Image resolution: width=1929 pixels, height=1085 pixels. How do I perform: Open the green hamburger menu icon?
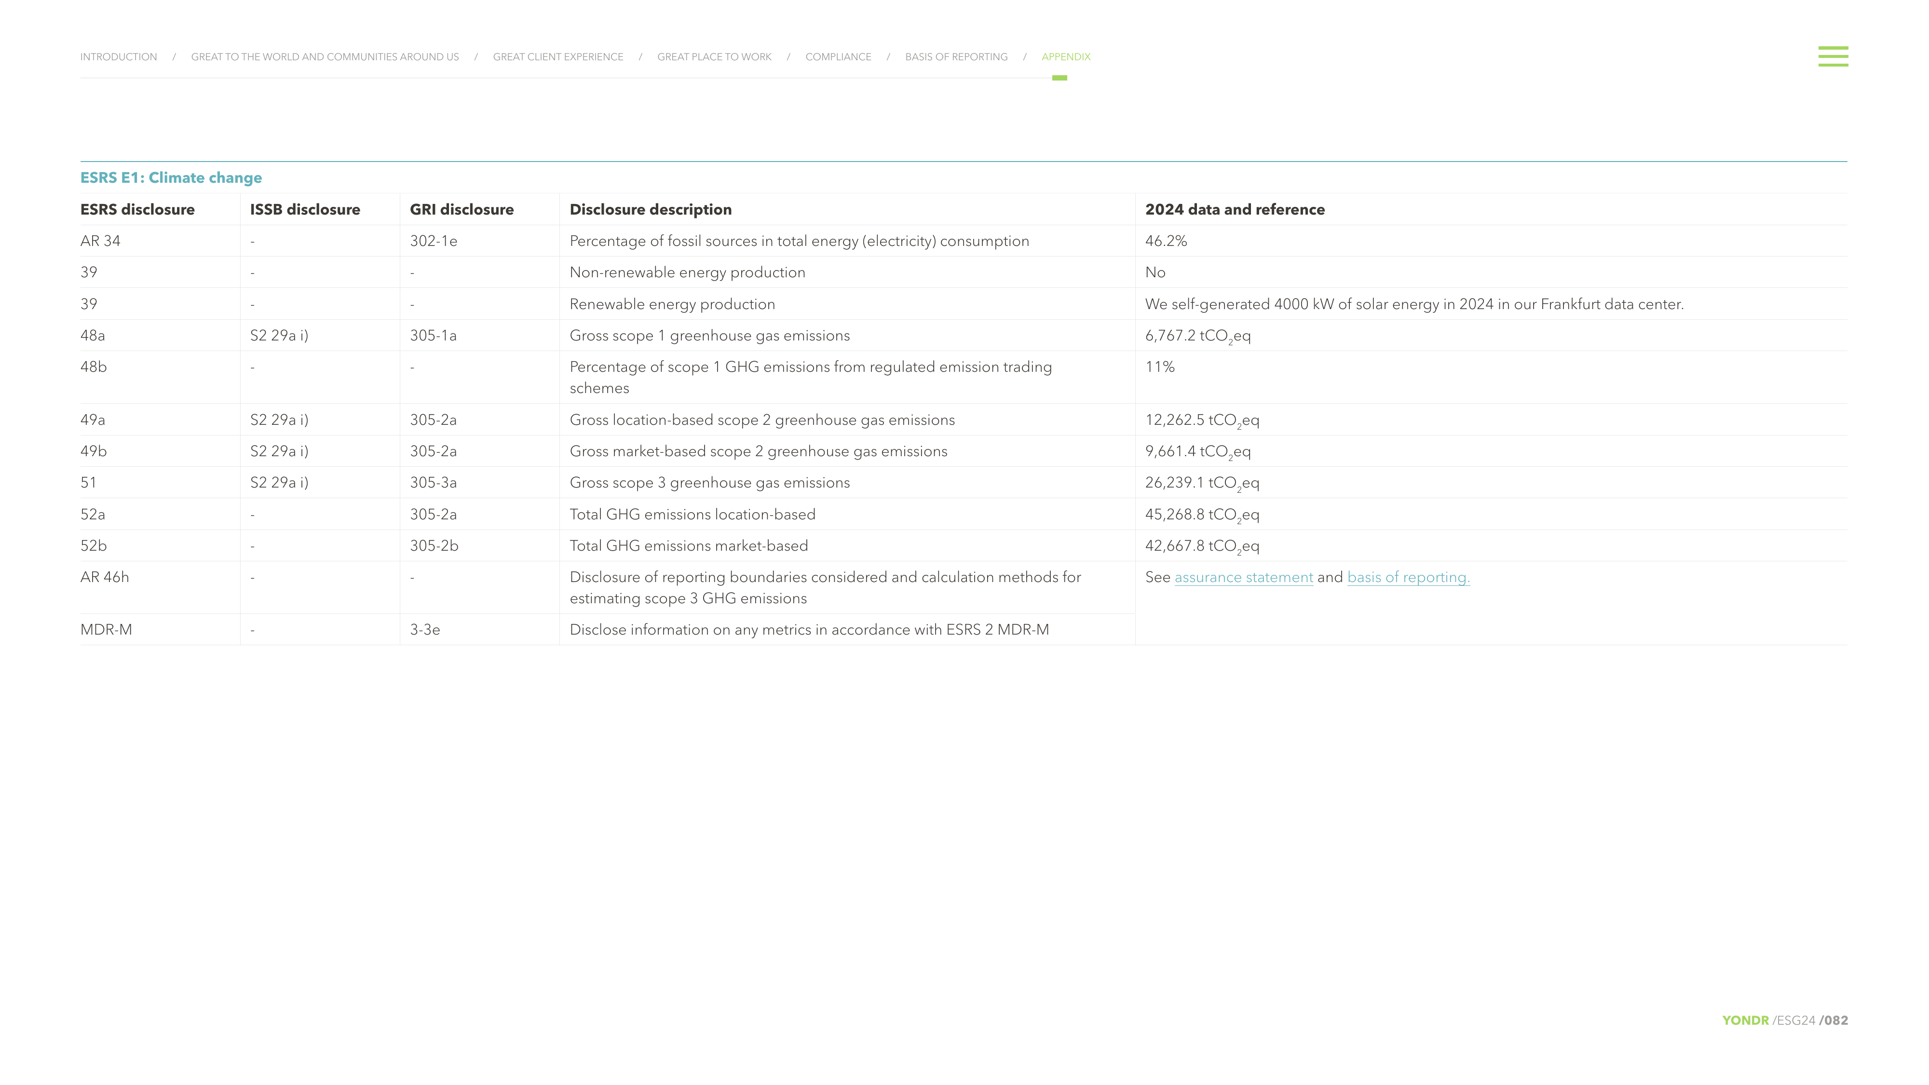1833,56
